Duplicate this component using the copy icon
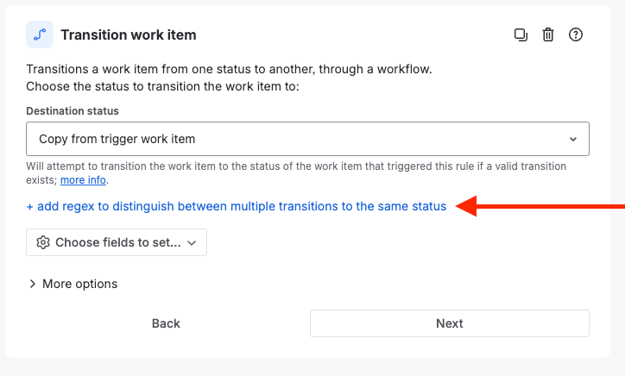This screenshot has width=625, height=376. (x=521, y=35)
